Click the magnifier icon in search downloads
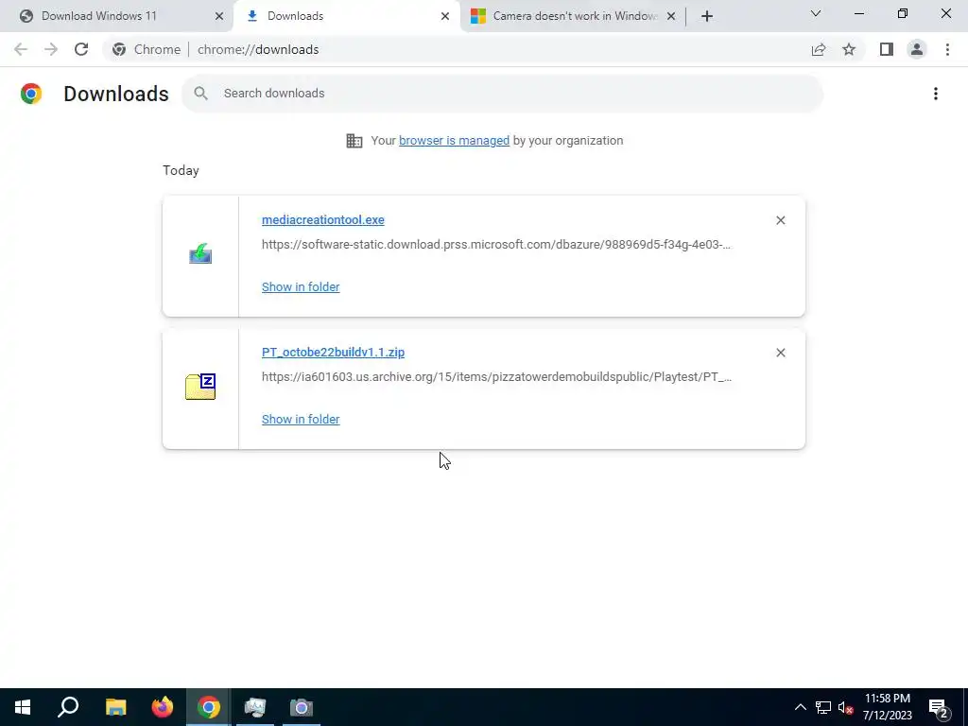The image size is (968, 726). click(200, 94)
